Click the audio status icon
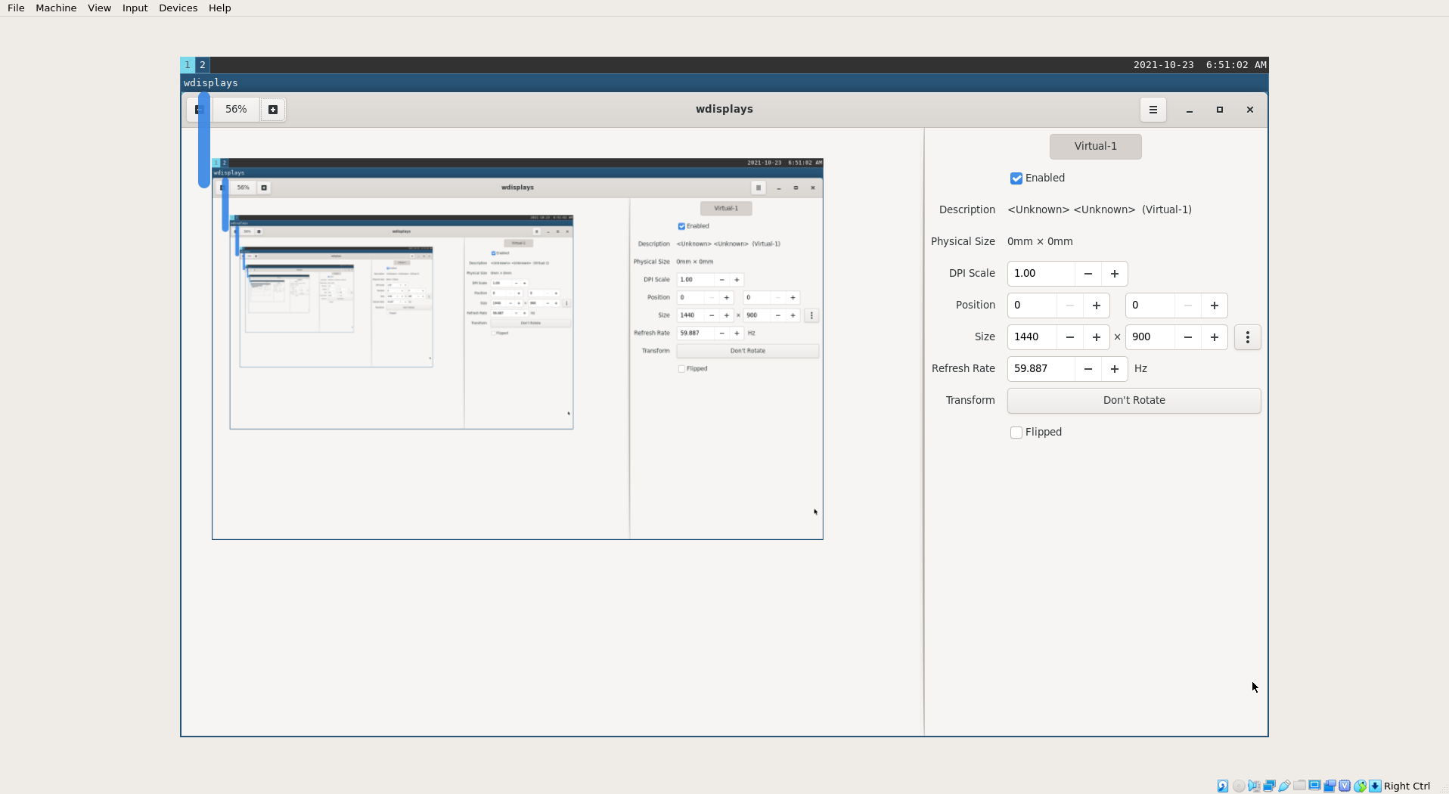Image resolution: width=1449 pixels, height=794 pixels. point(1254,786)
